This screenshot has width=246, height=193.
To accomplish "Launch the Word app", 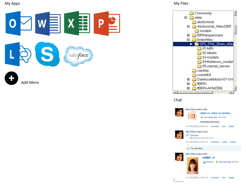I will click(48, 23).
